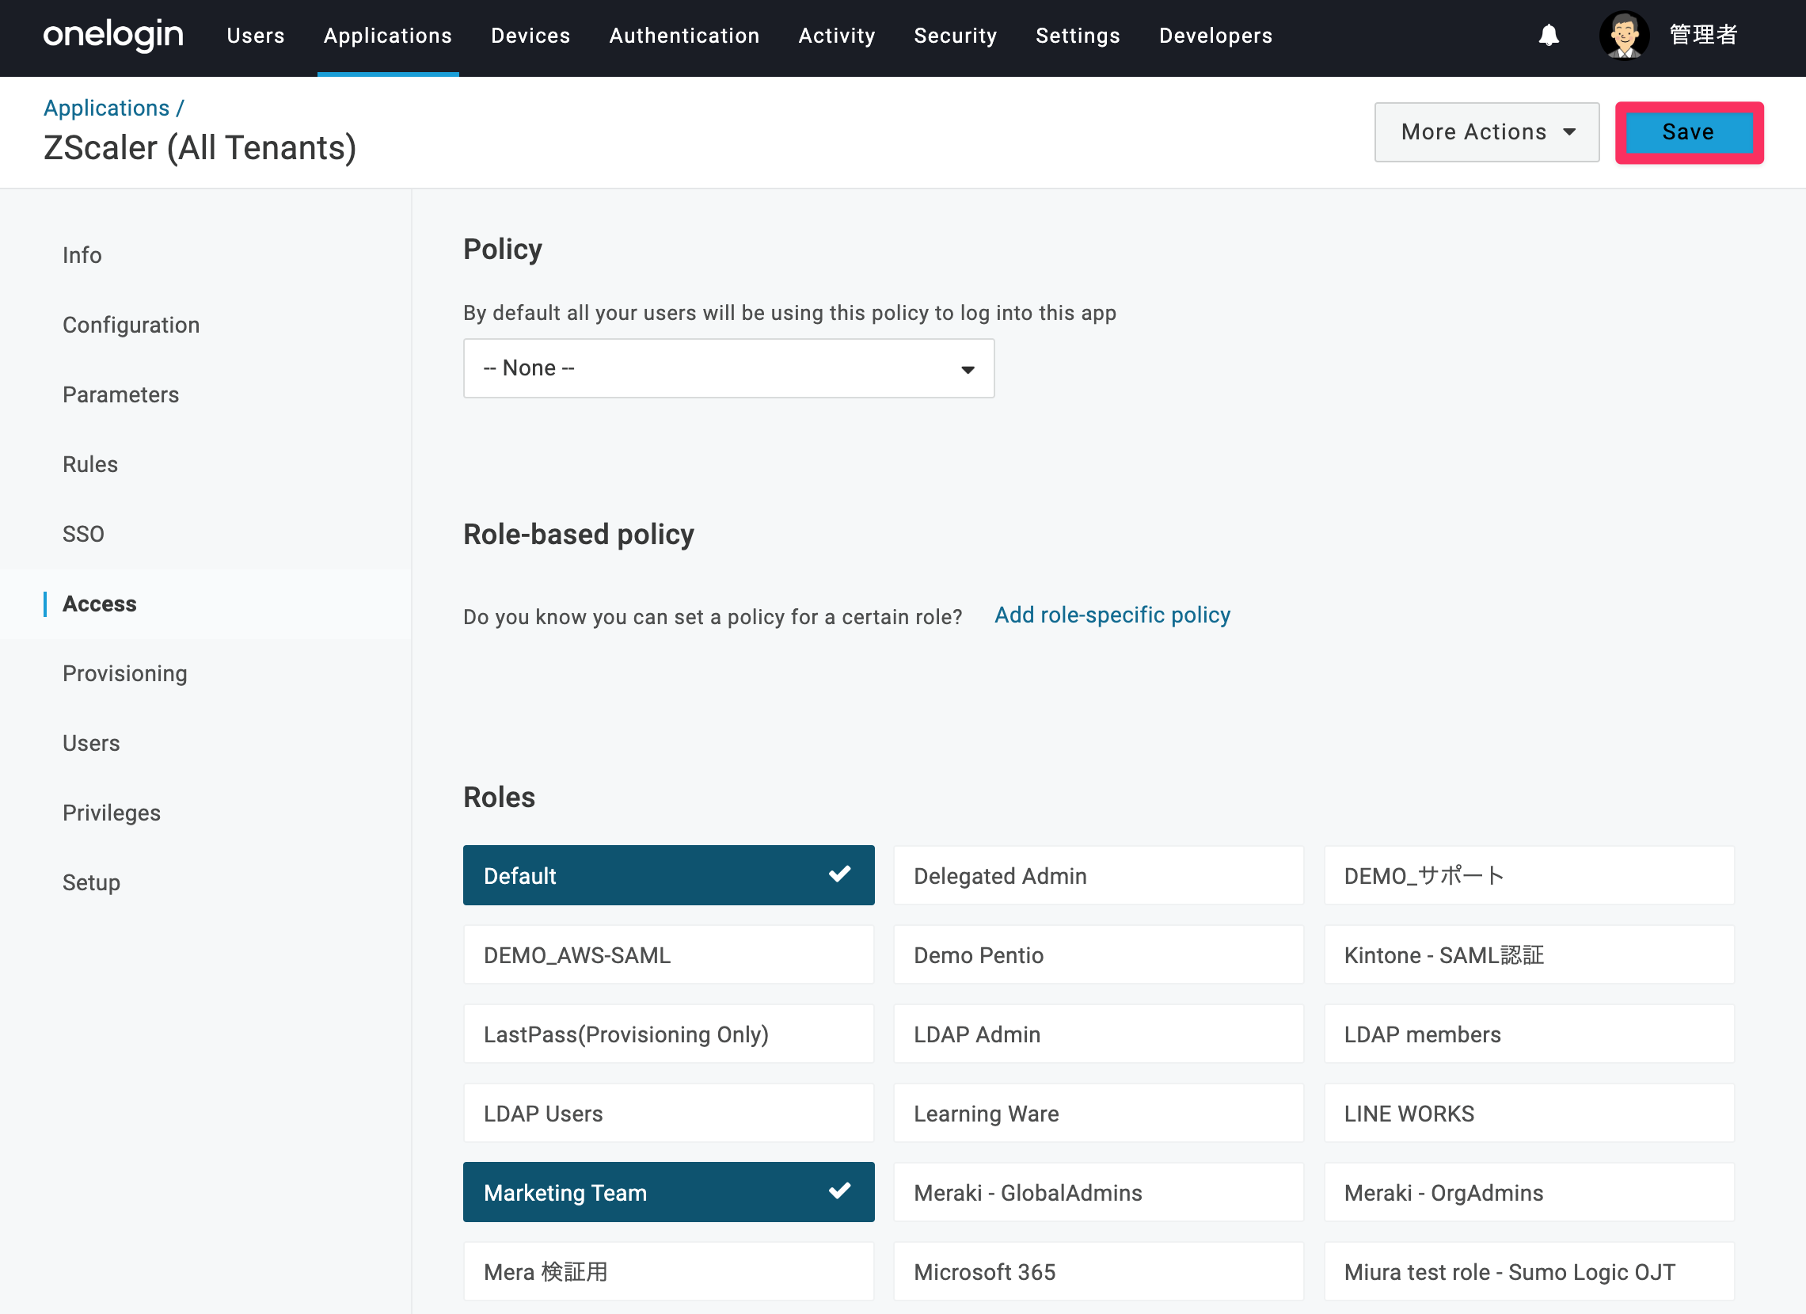Select the Kintone - SAML認証 role

click(1529, 954)
